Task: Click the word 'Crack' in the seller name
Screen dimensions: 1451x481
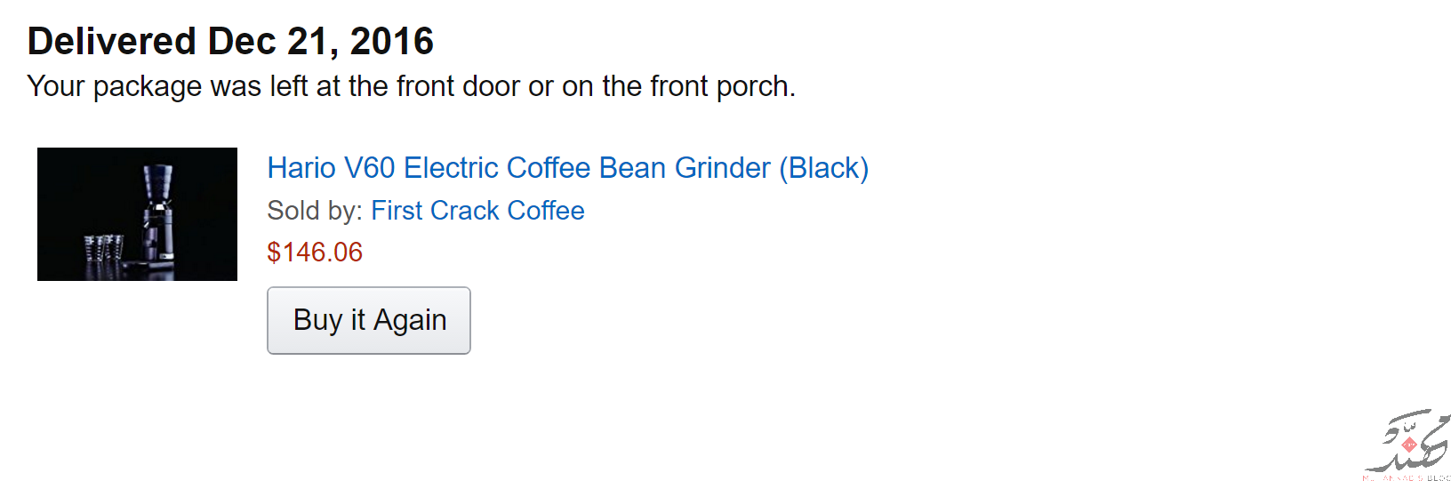Action: tap(465, 211)
